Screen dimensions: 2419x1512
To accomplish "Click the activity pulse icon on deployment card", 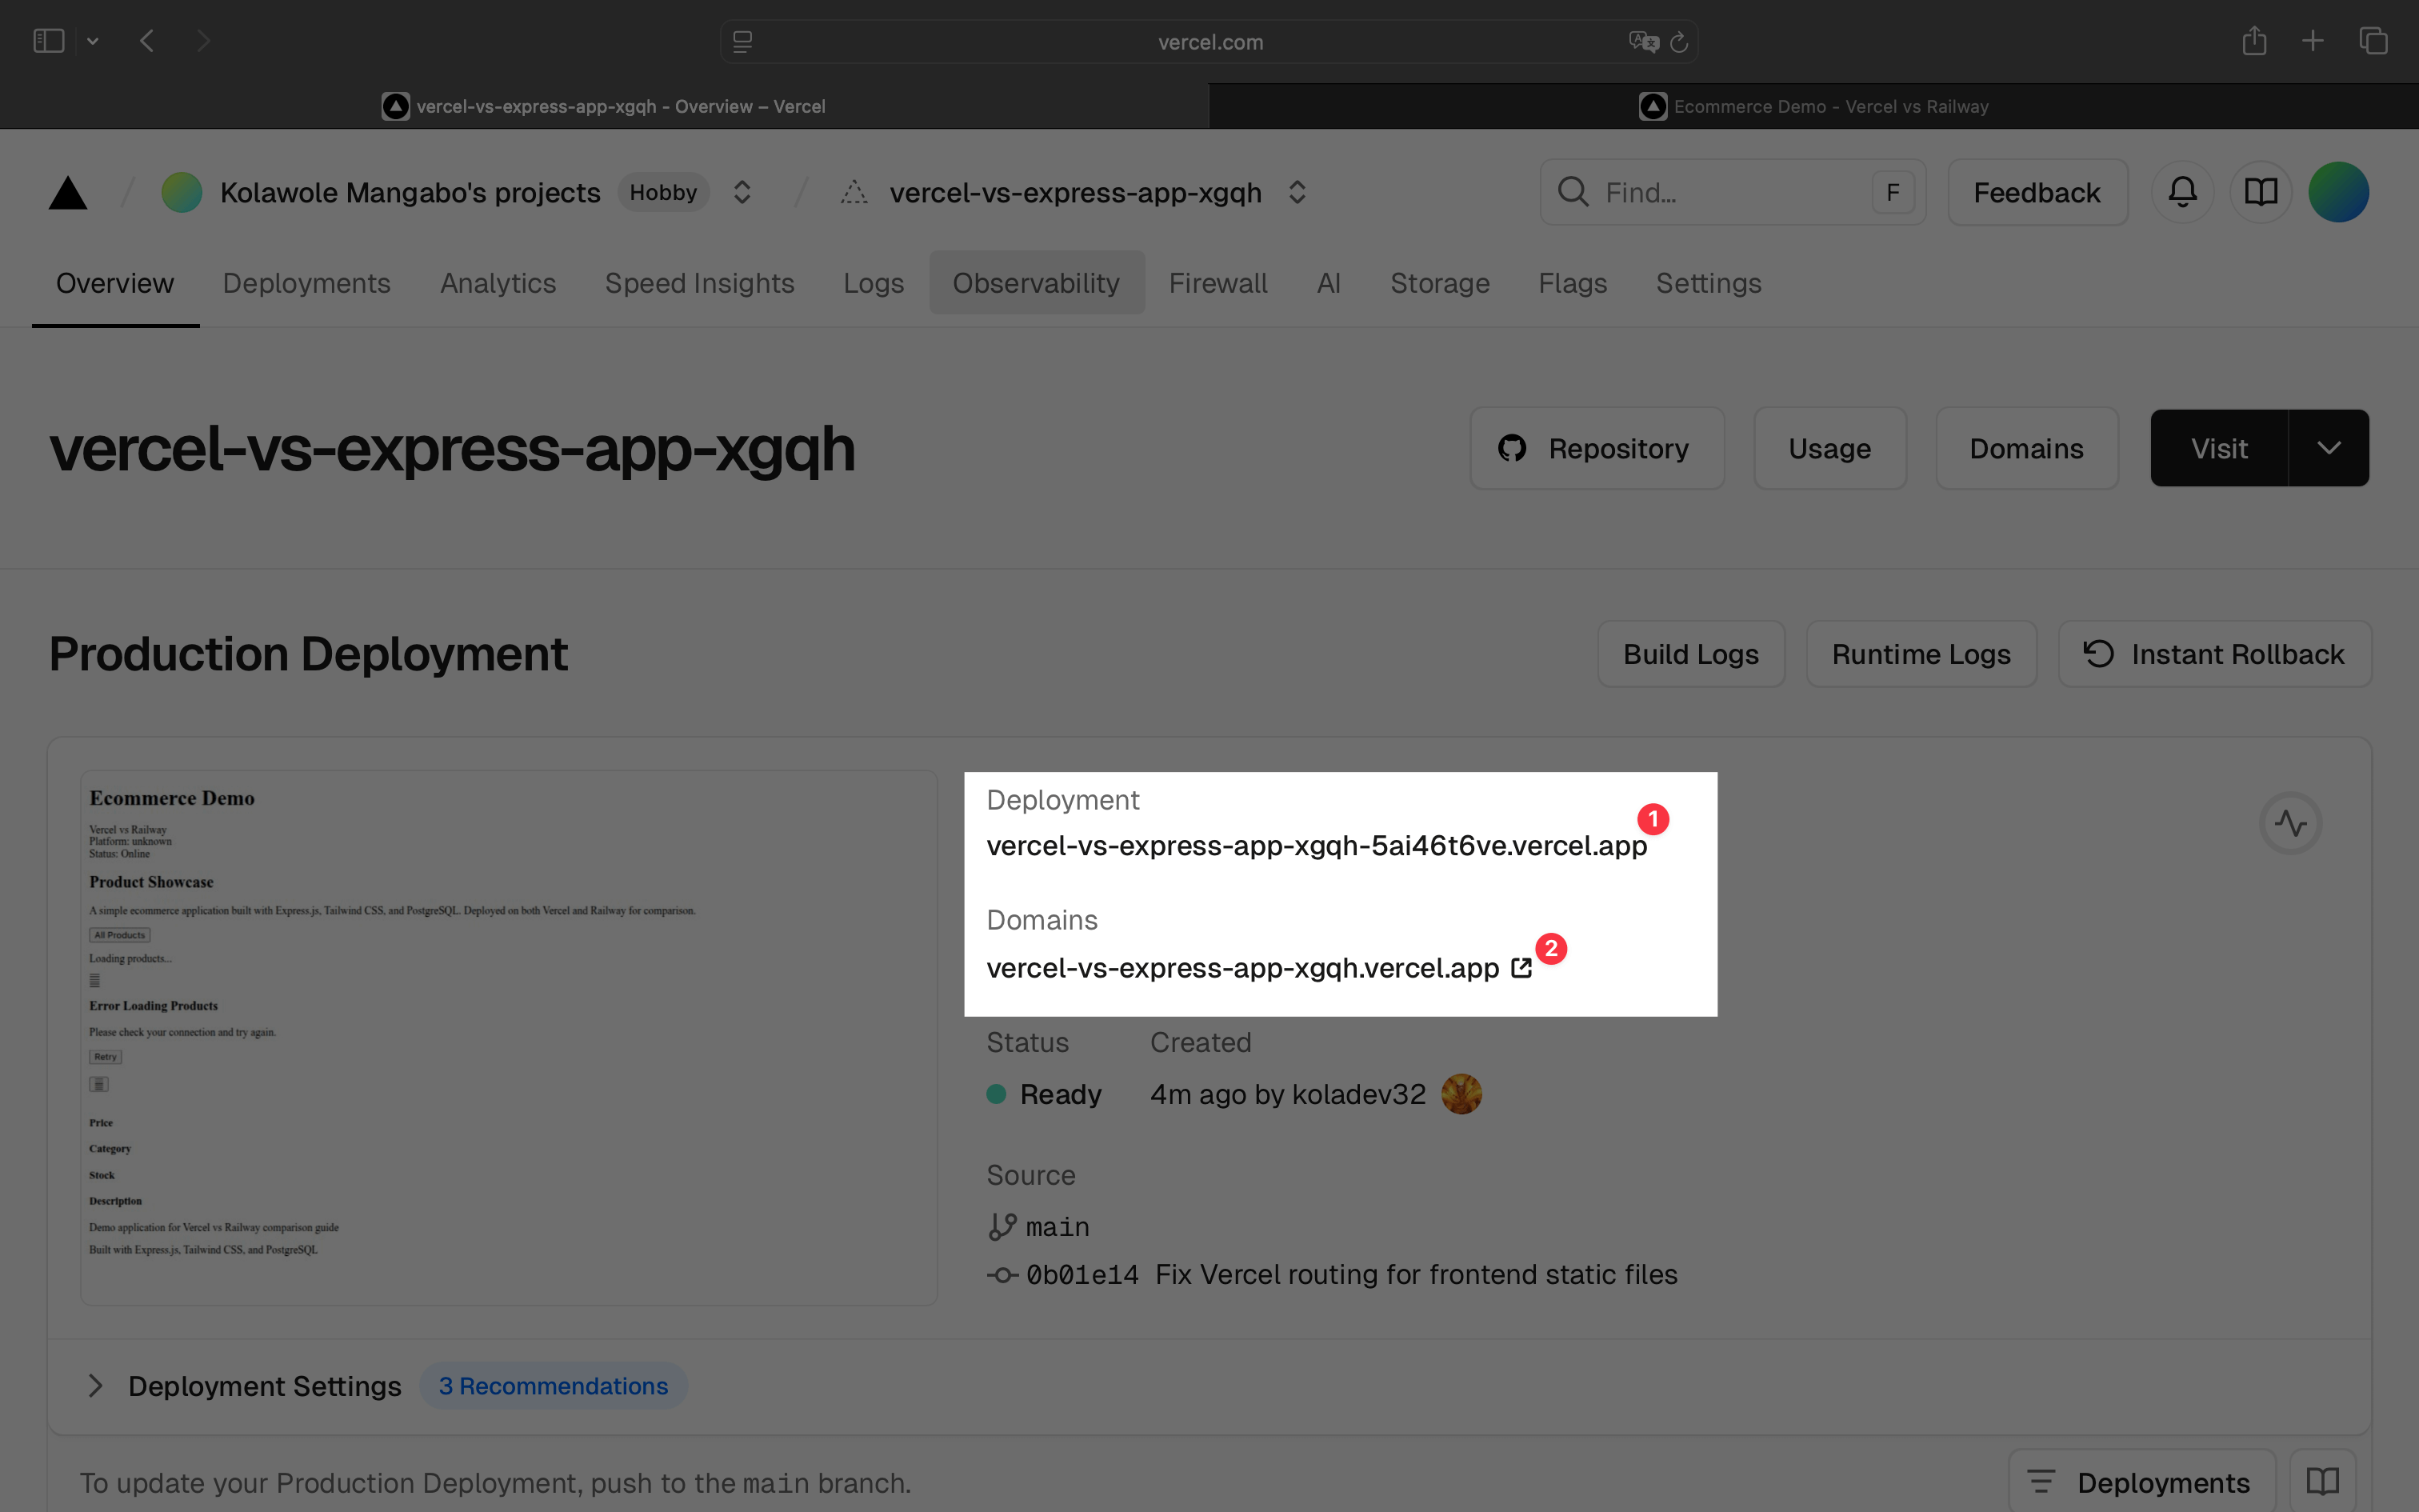I will click(2290, 823).
